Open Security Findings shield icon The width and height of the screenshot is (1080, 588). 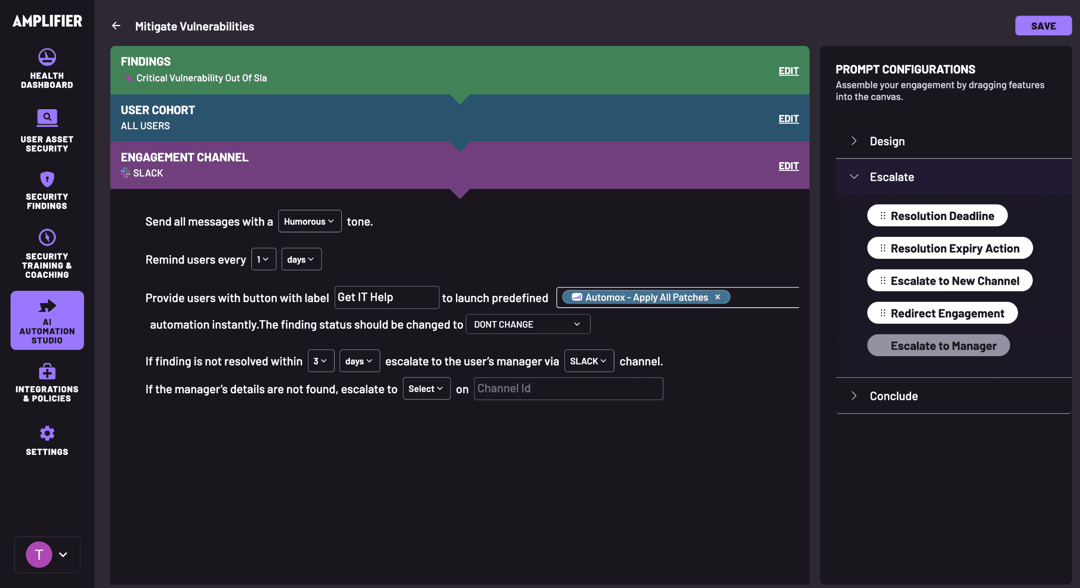(x=47, y=180)
